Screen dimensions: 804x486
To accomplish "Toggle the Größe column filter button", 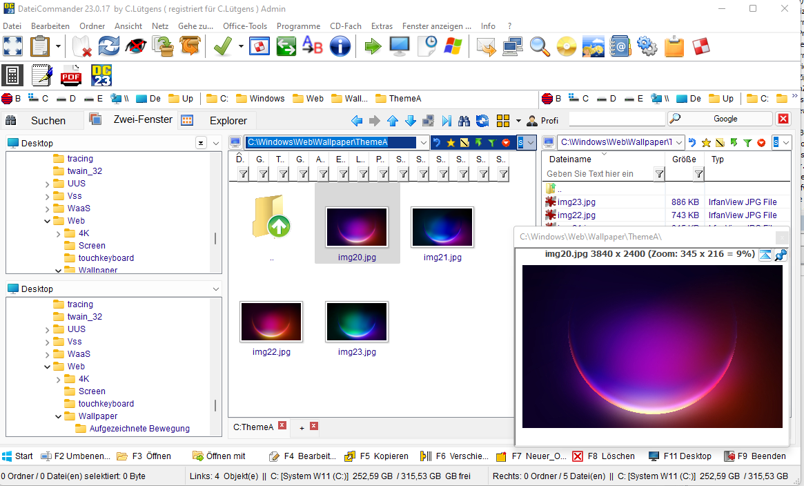I will click(x=698, y=174).
